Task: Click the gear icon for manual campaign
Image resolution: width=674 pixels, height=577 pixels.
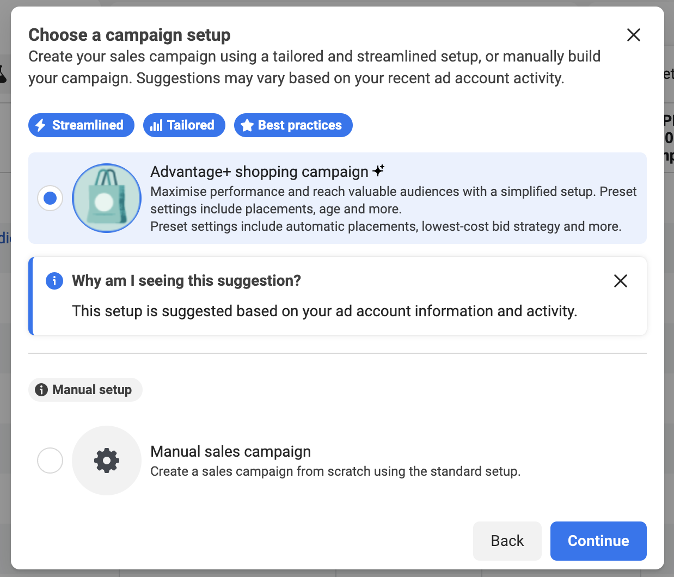Action: 107,461
